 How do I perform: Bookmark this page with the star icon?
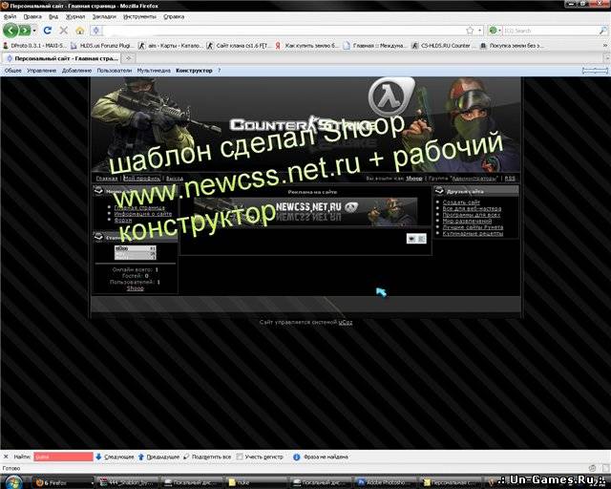point(470,31)
